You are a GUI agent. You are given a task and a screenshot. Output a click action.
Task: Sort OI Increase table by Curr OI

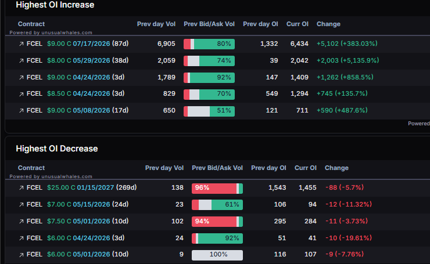point(298,24)
